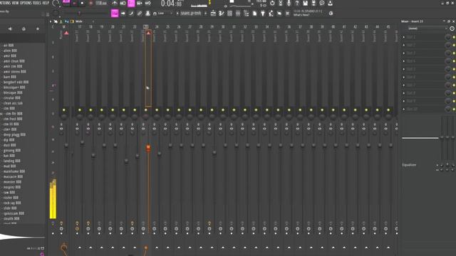The height and width of the screenshot is (256, 456).
Task: Click the save project floppy icon
Action: click(x=306, y=3)
